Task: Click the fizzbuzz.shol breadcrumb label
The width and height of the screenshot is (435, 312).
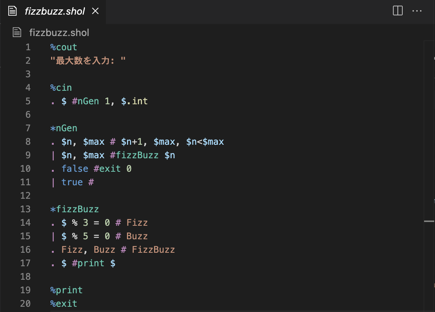Action: 59,33
